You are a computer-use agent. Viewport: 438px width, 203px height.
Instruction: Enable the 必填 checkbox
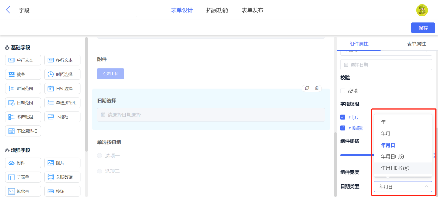pyautogui.click(x=343, y=91)
